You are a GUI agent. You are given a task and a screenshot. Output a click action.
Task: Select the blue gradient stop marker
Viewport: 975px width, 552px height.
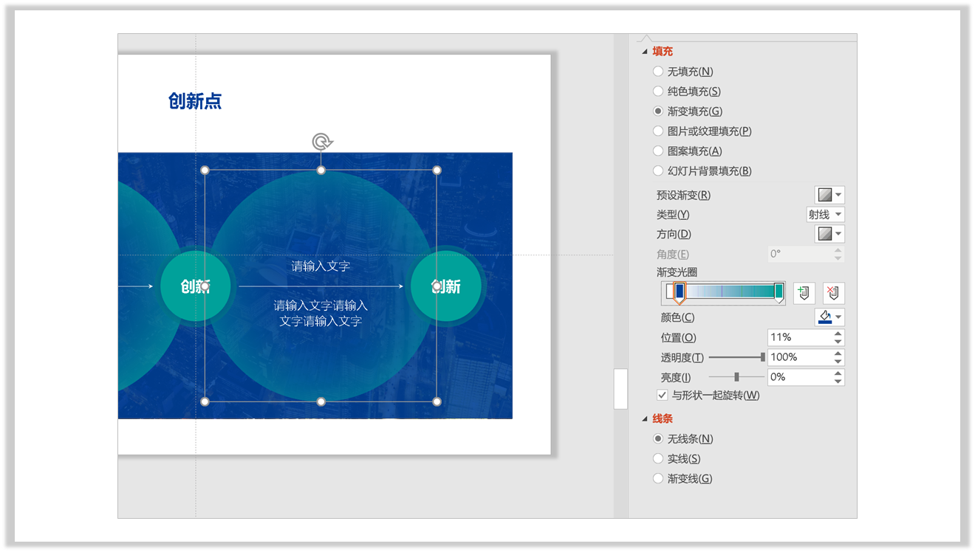[680, 292]
